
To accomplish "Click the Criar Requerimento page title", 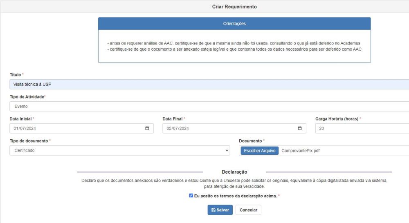I will point(234,7).
